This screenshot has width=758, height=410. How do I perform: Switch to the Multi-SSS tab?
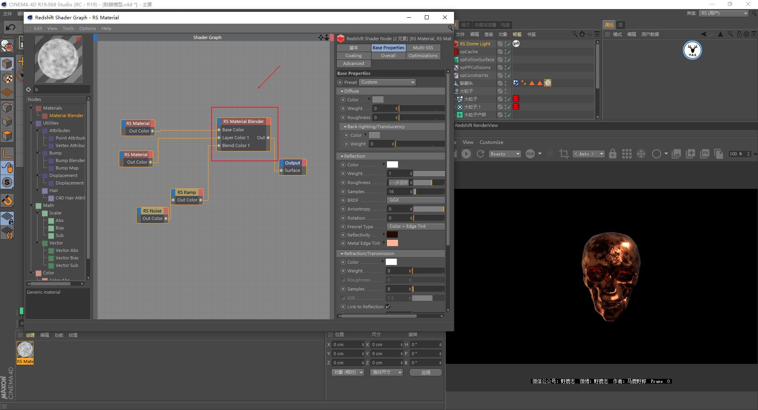coord(423,48)
